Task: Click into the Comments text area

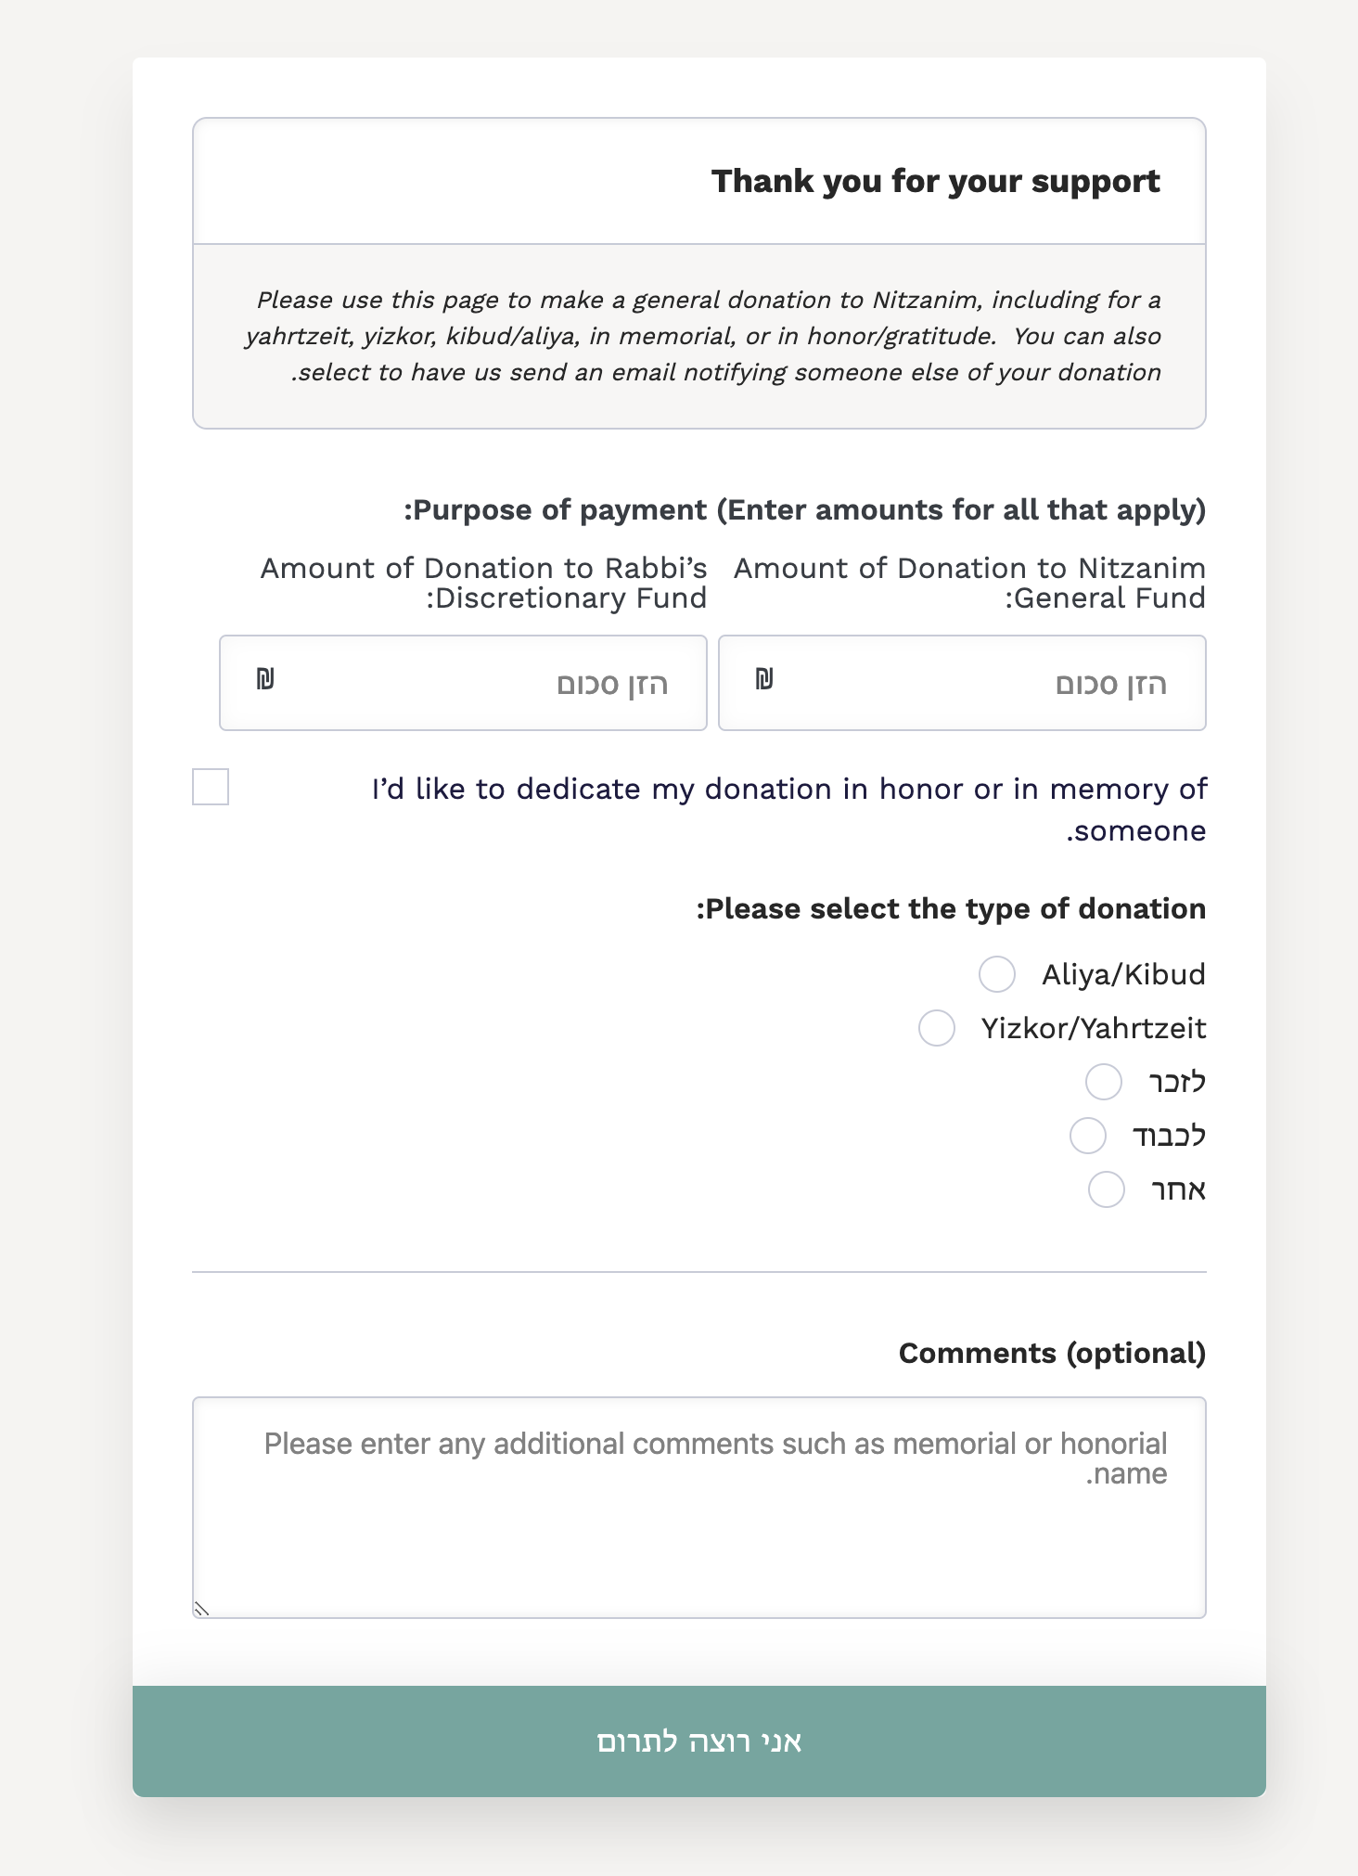Action: [699, 1522]
